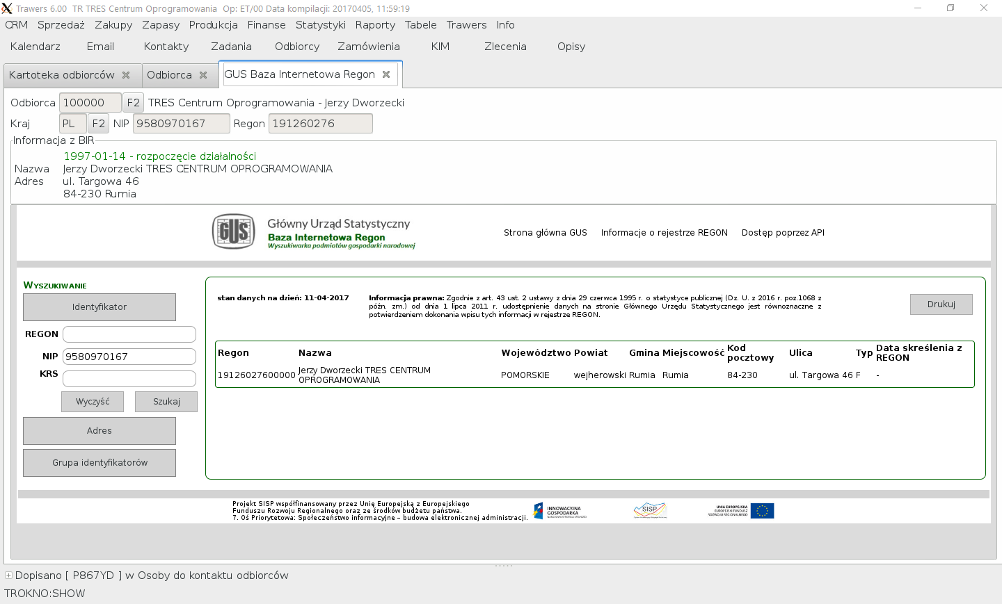
Task: Open the Finanse menu
Action: tap(267, 25)
